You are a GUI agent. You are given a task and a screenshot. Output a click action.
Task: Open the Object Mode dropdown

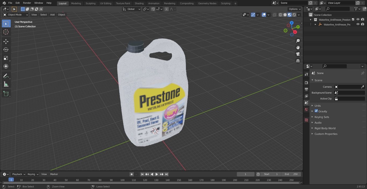16,15
